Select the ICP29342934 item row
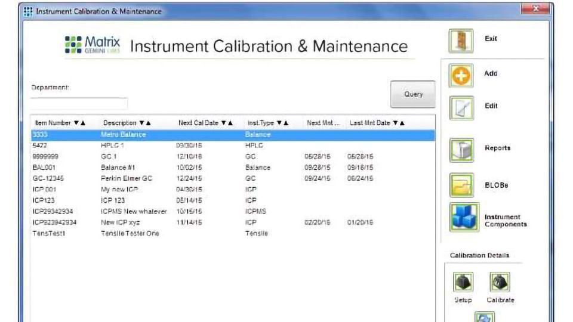 pyautogui.click(x=233, y=211)
